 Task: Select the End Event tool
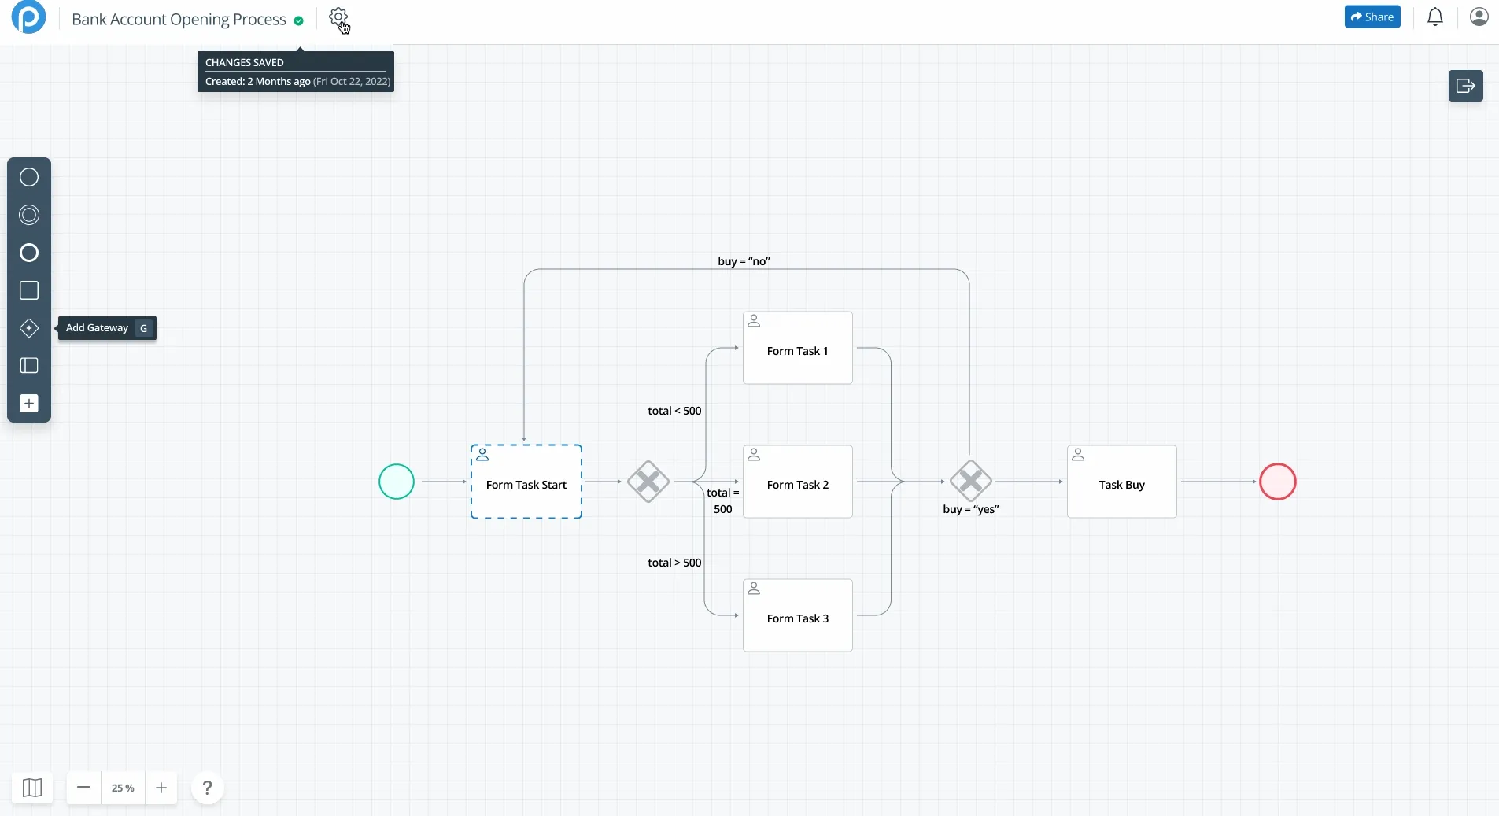click(28, 253)
